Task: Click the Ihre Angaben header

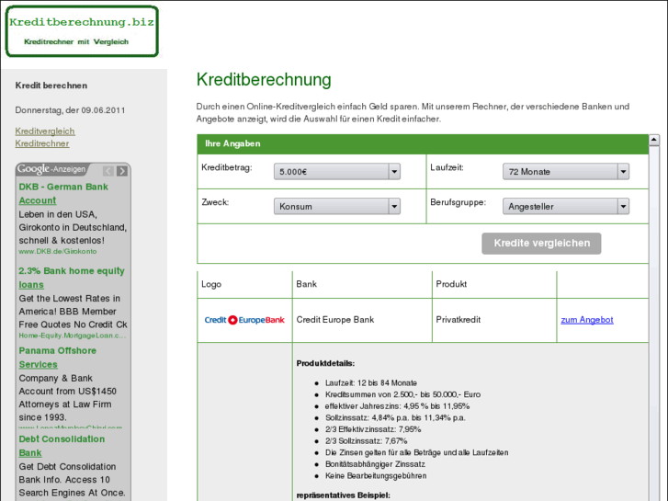Action: click(x=423, y=144)
